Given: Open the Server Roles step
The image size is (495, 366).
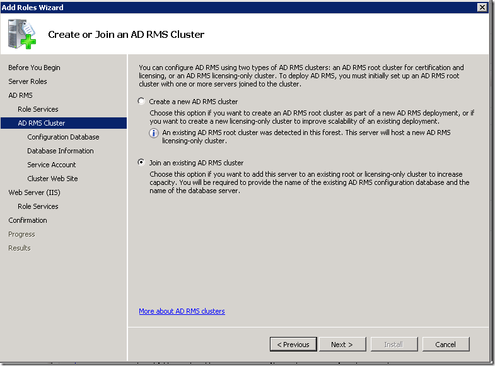Looking at the screenshot, I should click(x=28, y=81).
